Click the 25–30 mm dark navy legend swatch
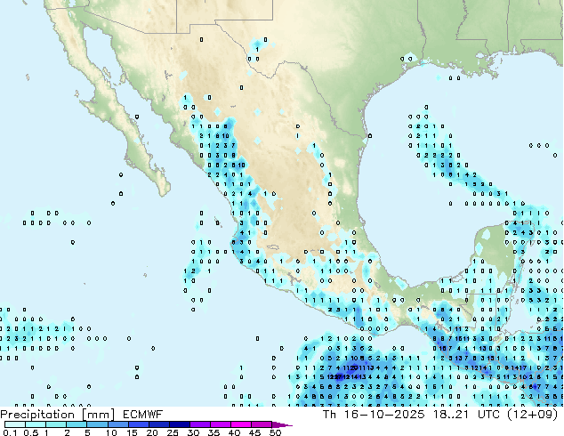Image resolution: width=564 pixels, height=436 pixels. click(179, 424)
